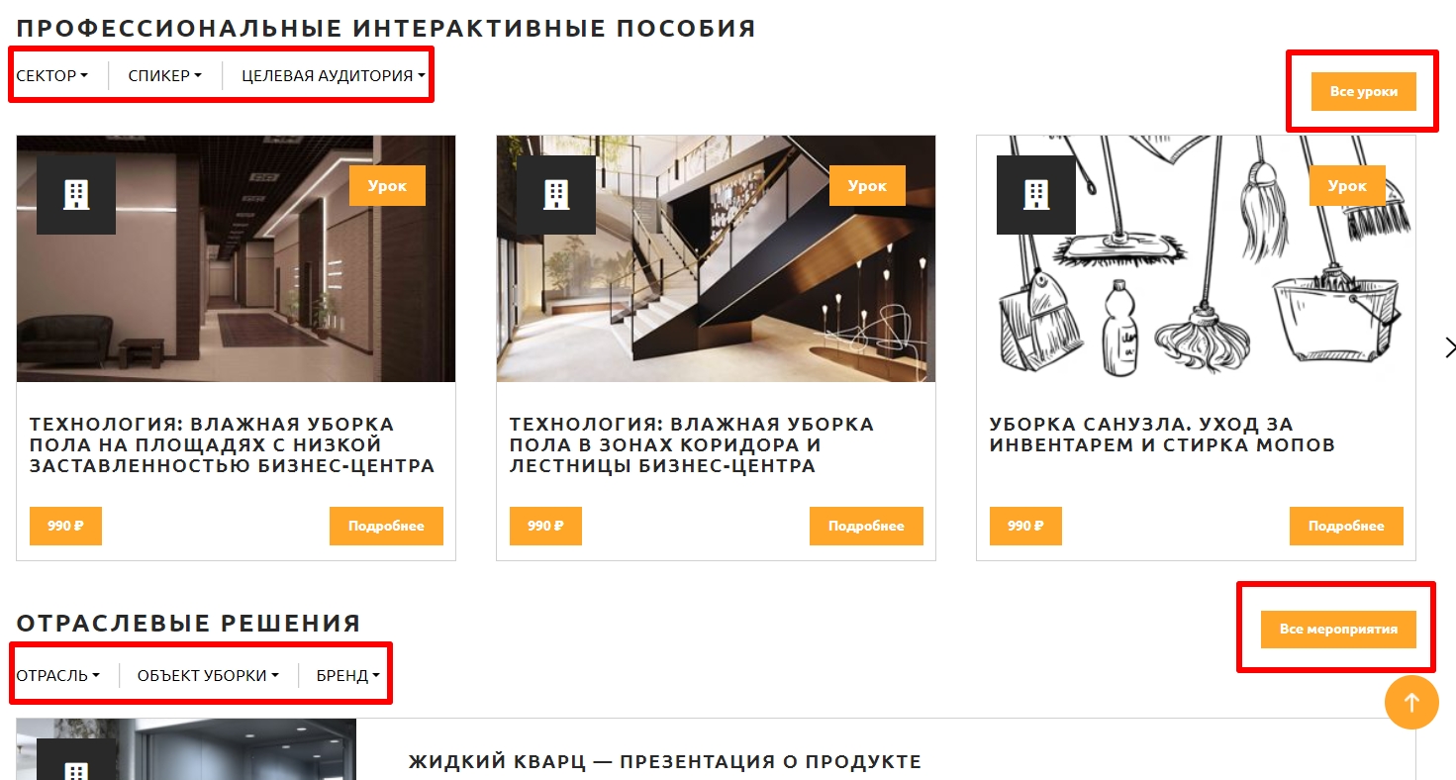Click building icon on first lesson card
The width and height of the screenshot is (1456, 780).
pos(76,195)
